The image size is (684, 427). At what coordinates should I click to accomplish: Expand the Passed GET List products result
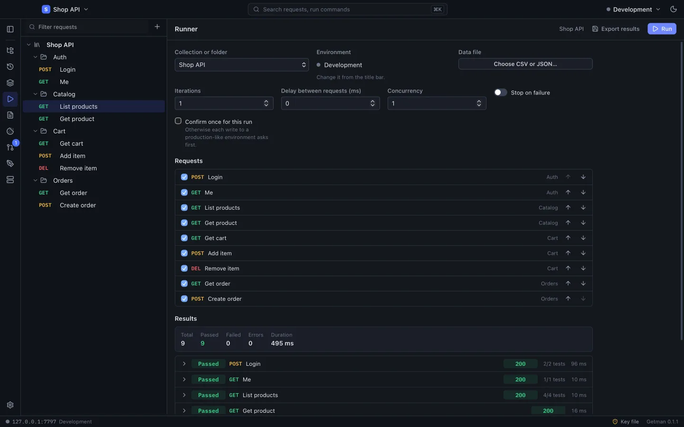184,395
